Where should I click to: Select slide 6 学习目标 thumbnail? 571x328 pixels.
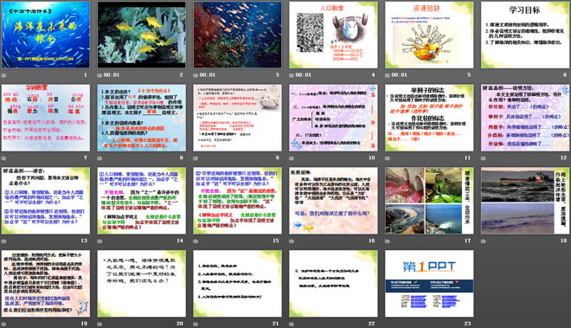click(525, 35)
